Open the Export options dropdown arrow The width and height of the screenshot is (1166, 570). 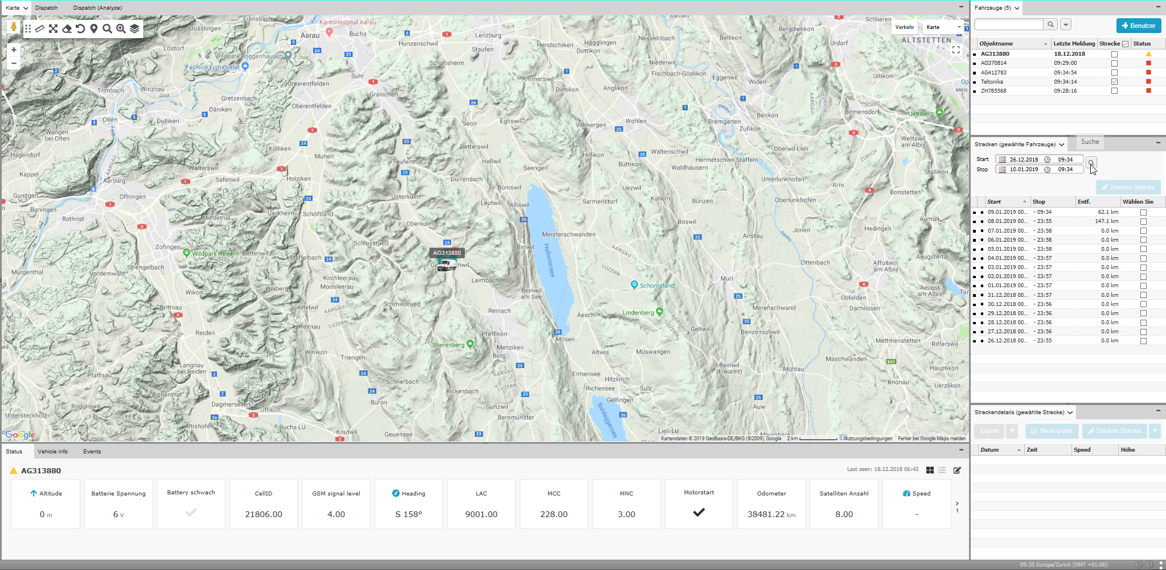[1012, 431]
